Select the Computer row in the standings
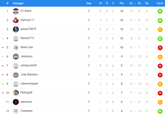 [x=82, y=111]
